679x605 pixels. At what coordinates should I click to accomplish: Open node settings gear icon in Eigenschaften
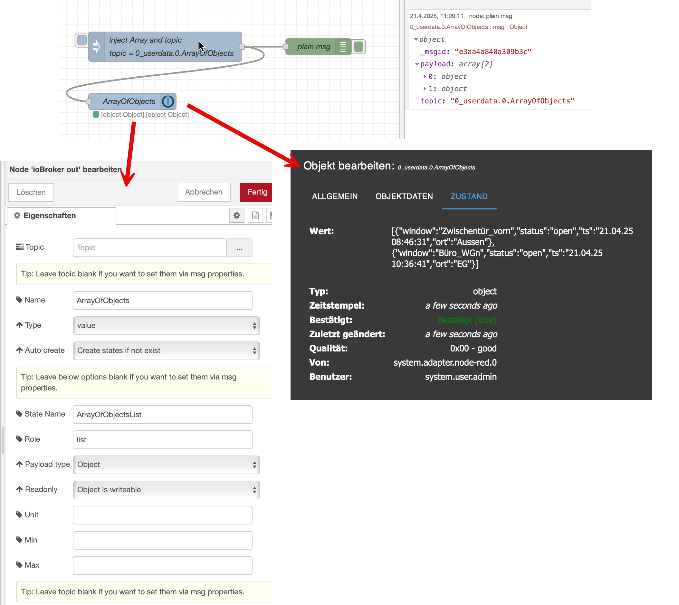[237, 216]
